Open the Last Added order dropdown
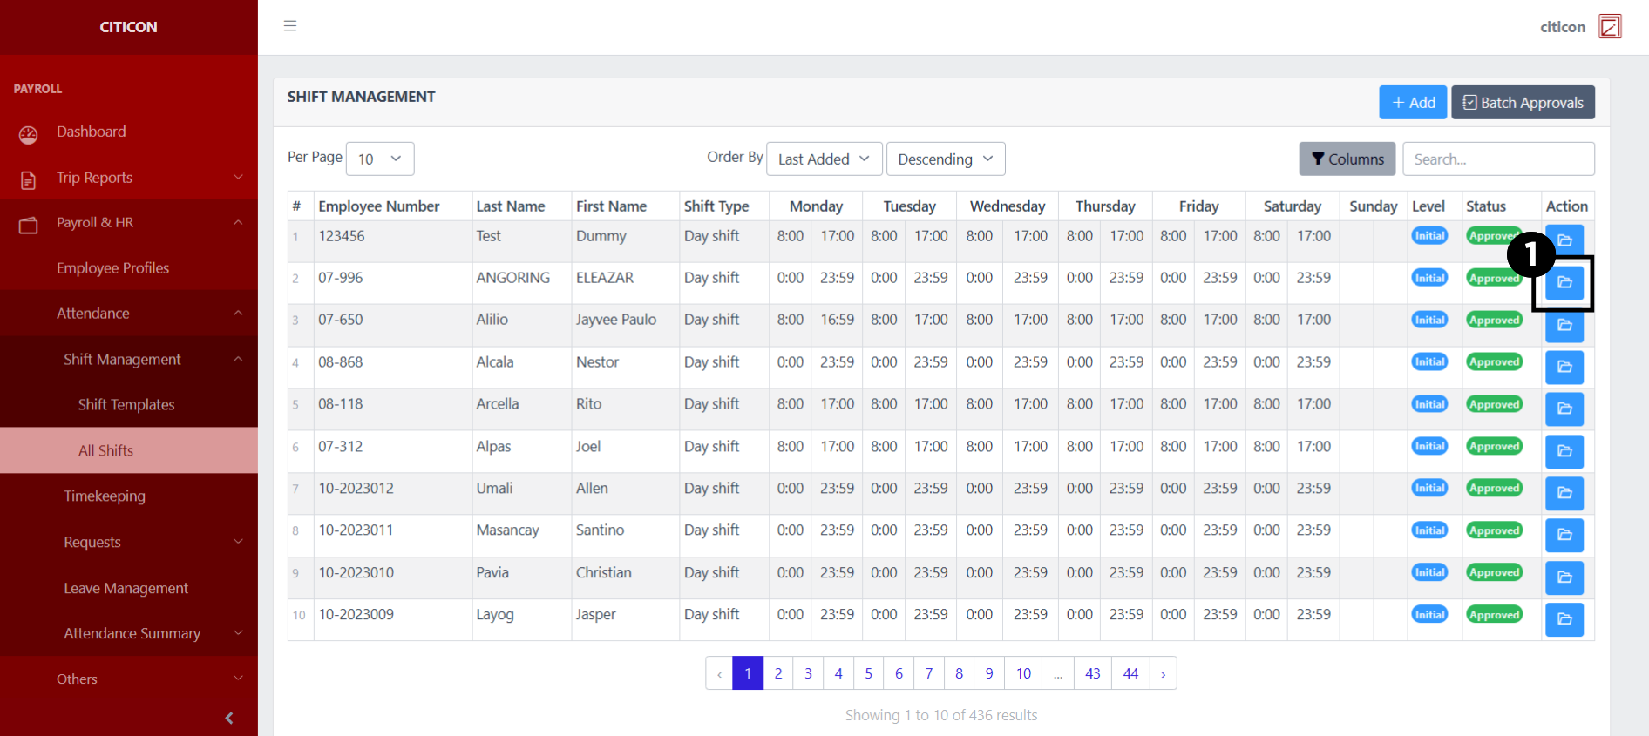 click(824, 159)
